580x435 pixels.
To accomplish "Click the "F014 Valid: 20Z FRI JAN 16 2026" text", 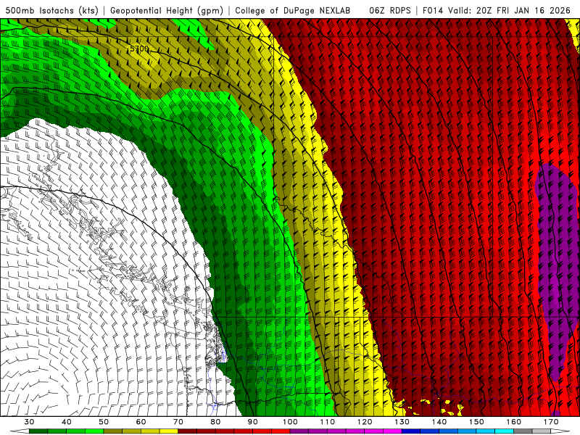I will click(497, 10).
